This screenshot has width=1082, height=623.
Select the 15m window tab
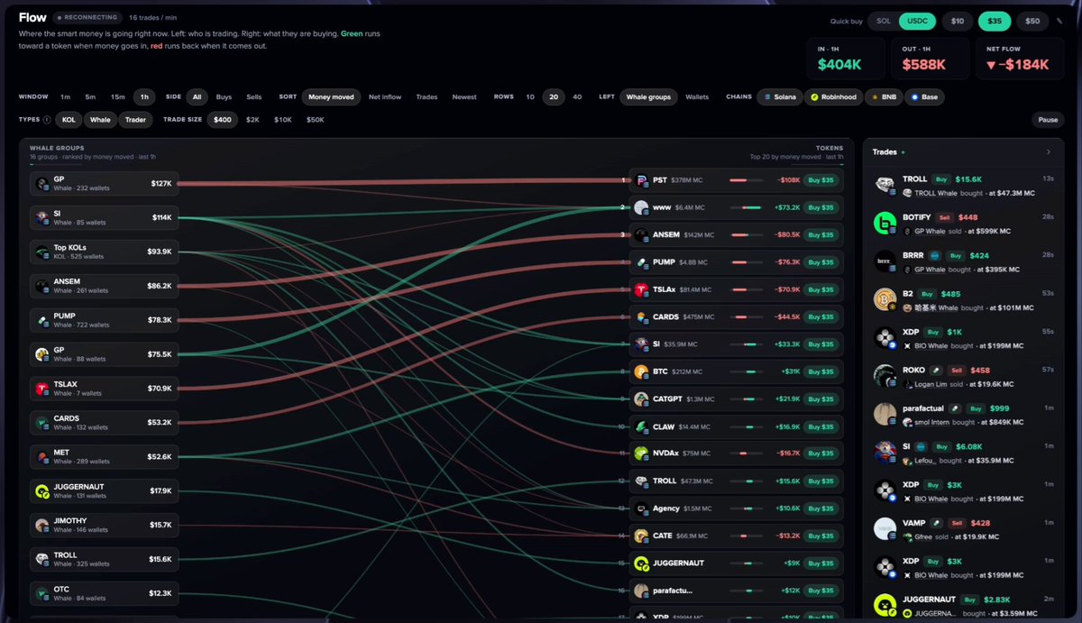click(x=118, y=96)
